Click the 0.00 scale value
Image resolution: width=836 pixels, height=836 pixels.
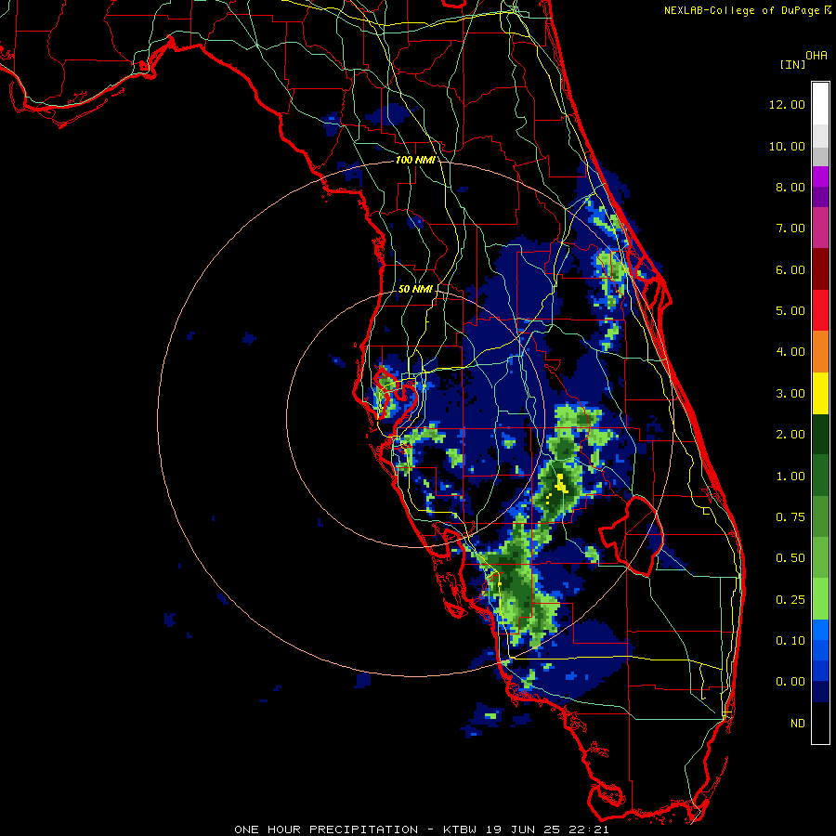click(x=790, y=682)
